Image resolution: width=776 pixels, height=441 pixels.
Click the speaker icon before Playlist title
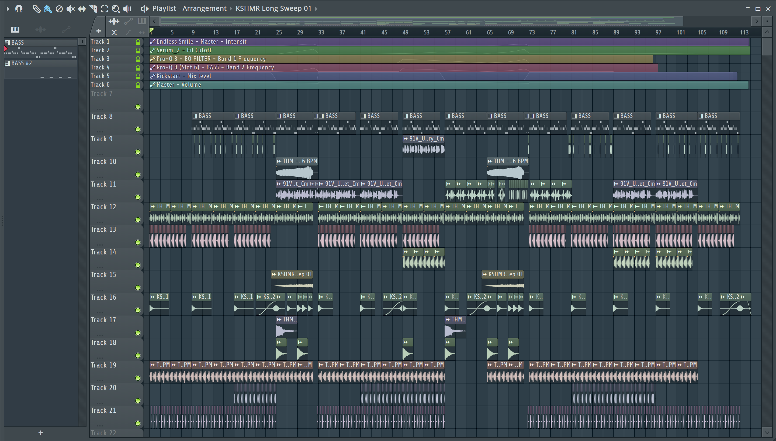[145, 9]
